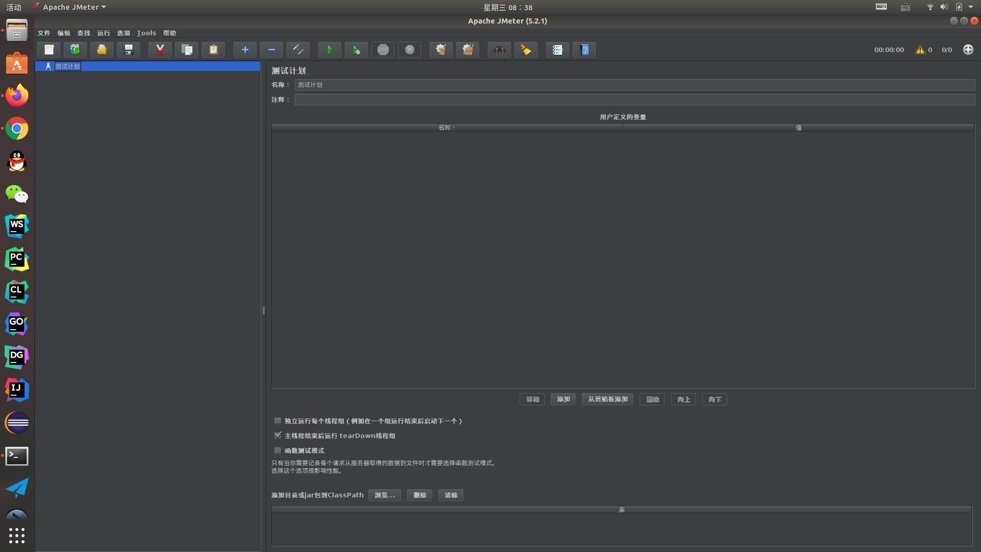Open Firefox from the dock

(17, 96)
